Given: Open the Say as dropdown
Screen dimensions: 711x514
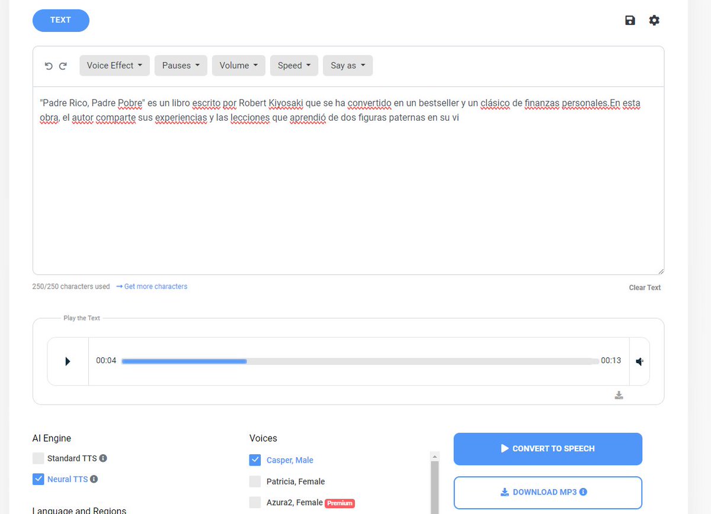Looking at the screenshot, I should [x=348, y=66].
